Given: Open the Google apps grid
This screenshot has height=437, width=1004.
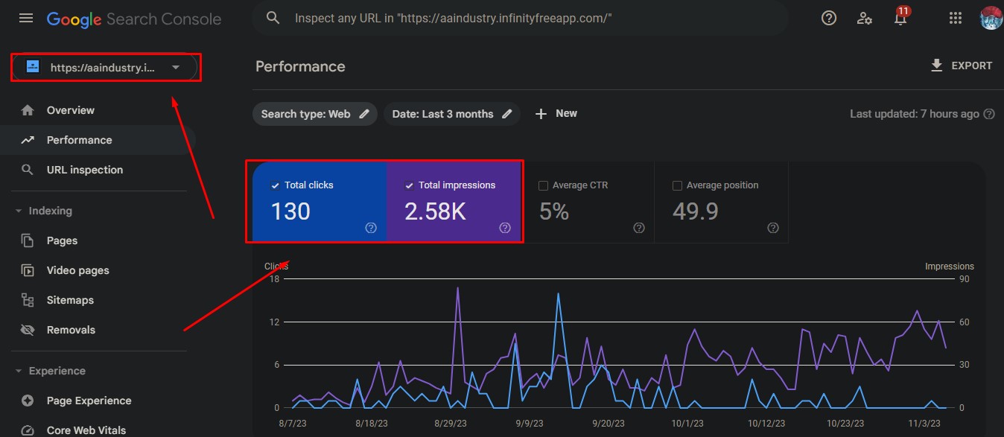Looking at the screenshot, I should coord(956,19).
